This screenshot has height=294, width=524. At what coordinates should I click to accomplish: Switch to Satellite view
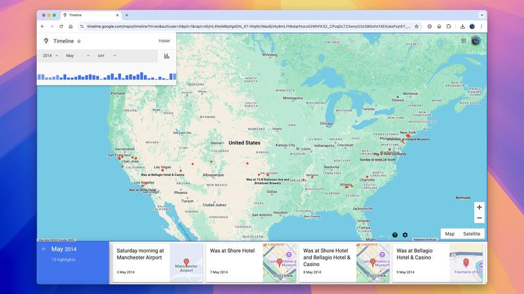click(x=472, y=234)
